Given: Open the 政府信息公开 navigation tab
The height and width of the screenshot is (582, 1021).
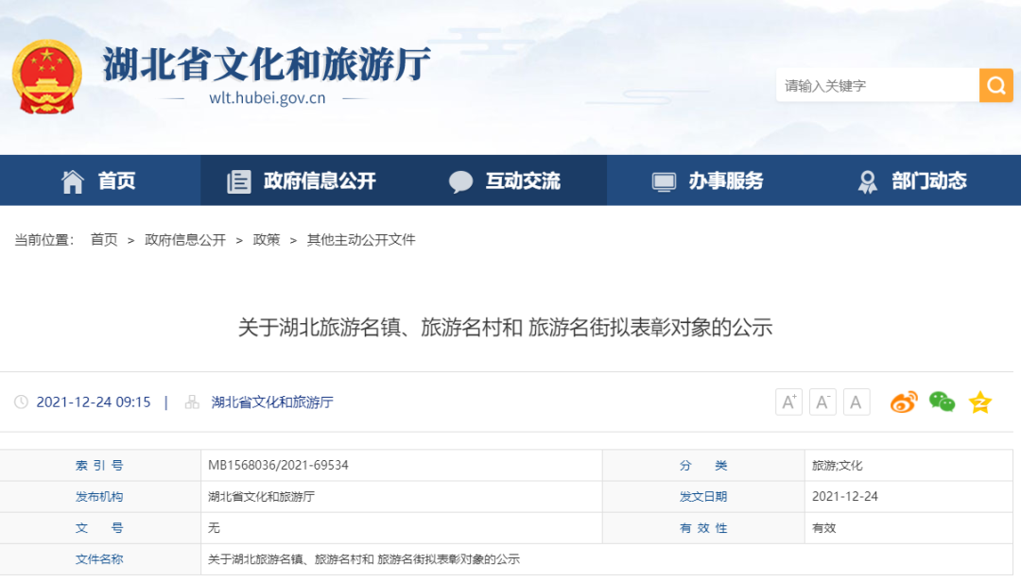Looking at the screenshot, I should [x=302, y=181].
